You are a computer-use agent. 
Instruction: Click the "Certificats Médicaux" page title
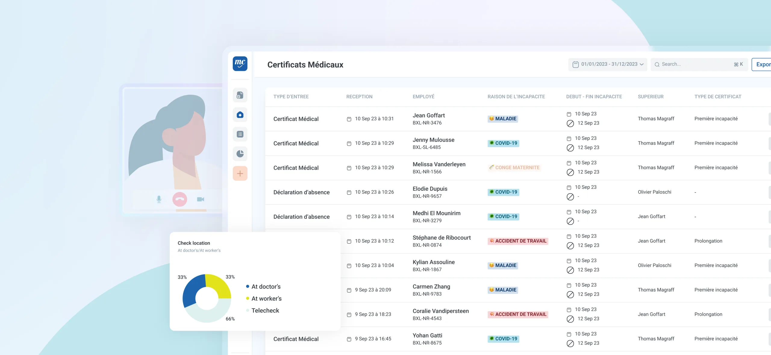(305, 65)
